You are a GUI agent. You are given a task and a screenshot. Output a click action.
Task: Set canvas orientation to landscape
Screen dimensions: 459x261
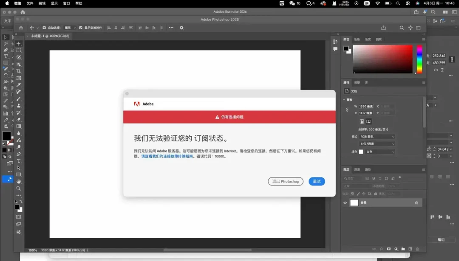[x=368, y=121]
